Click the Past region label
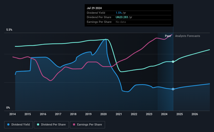This screenshot has width=214, height=132. [168, 36]
